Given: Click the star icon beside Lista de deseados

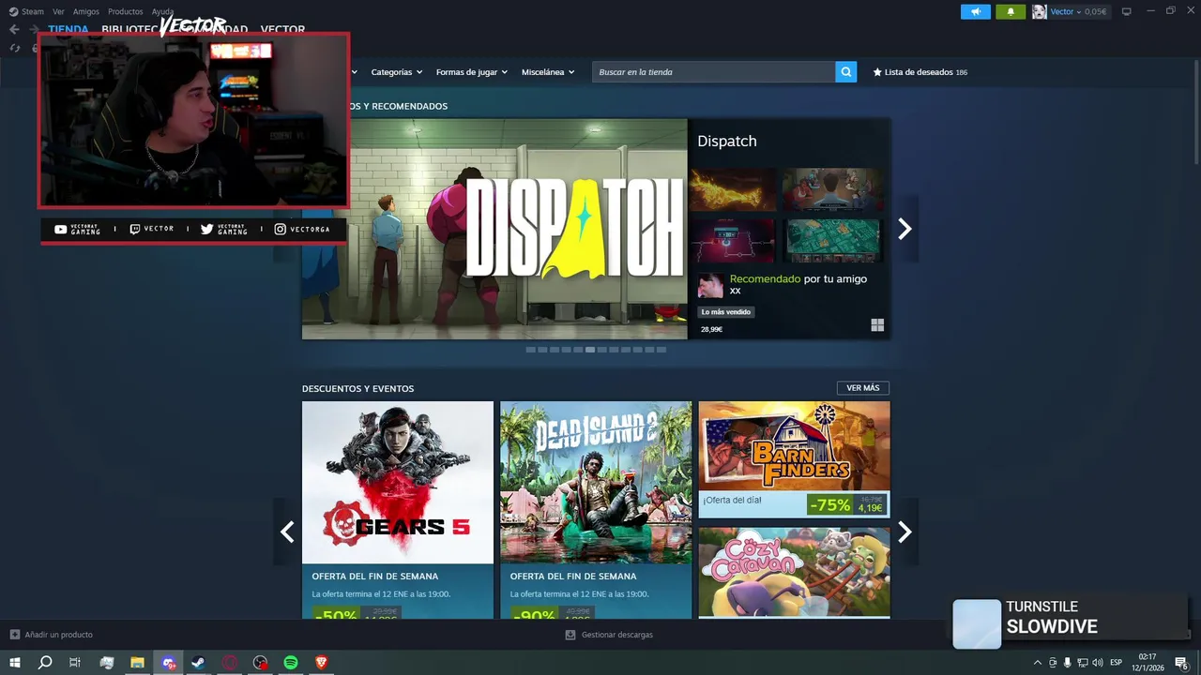Looking at the screenshot, I should click(877, 72).
